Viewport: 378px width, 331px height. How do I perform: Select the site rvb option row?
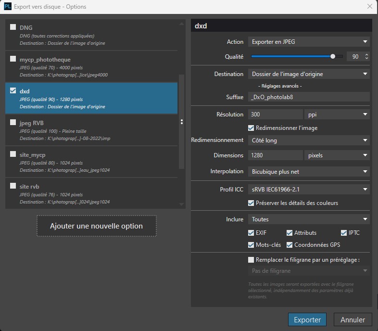tap(91, 194)
